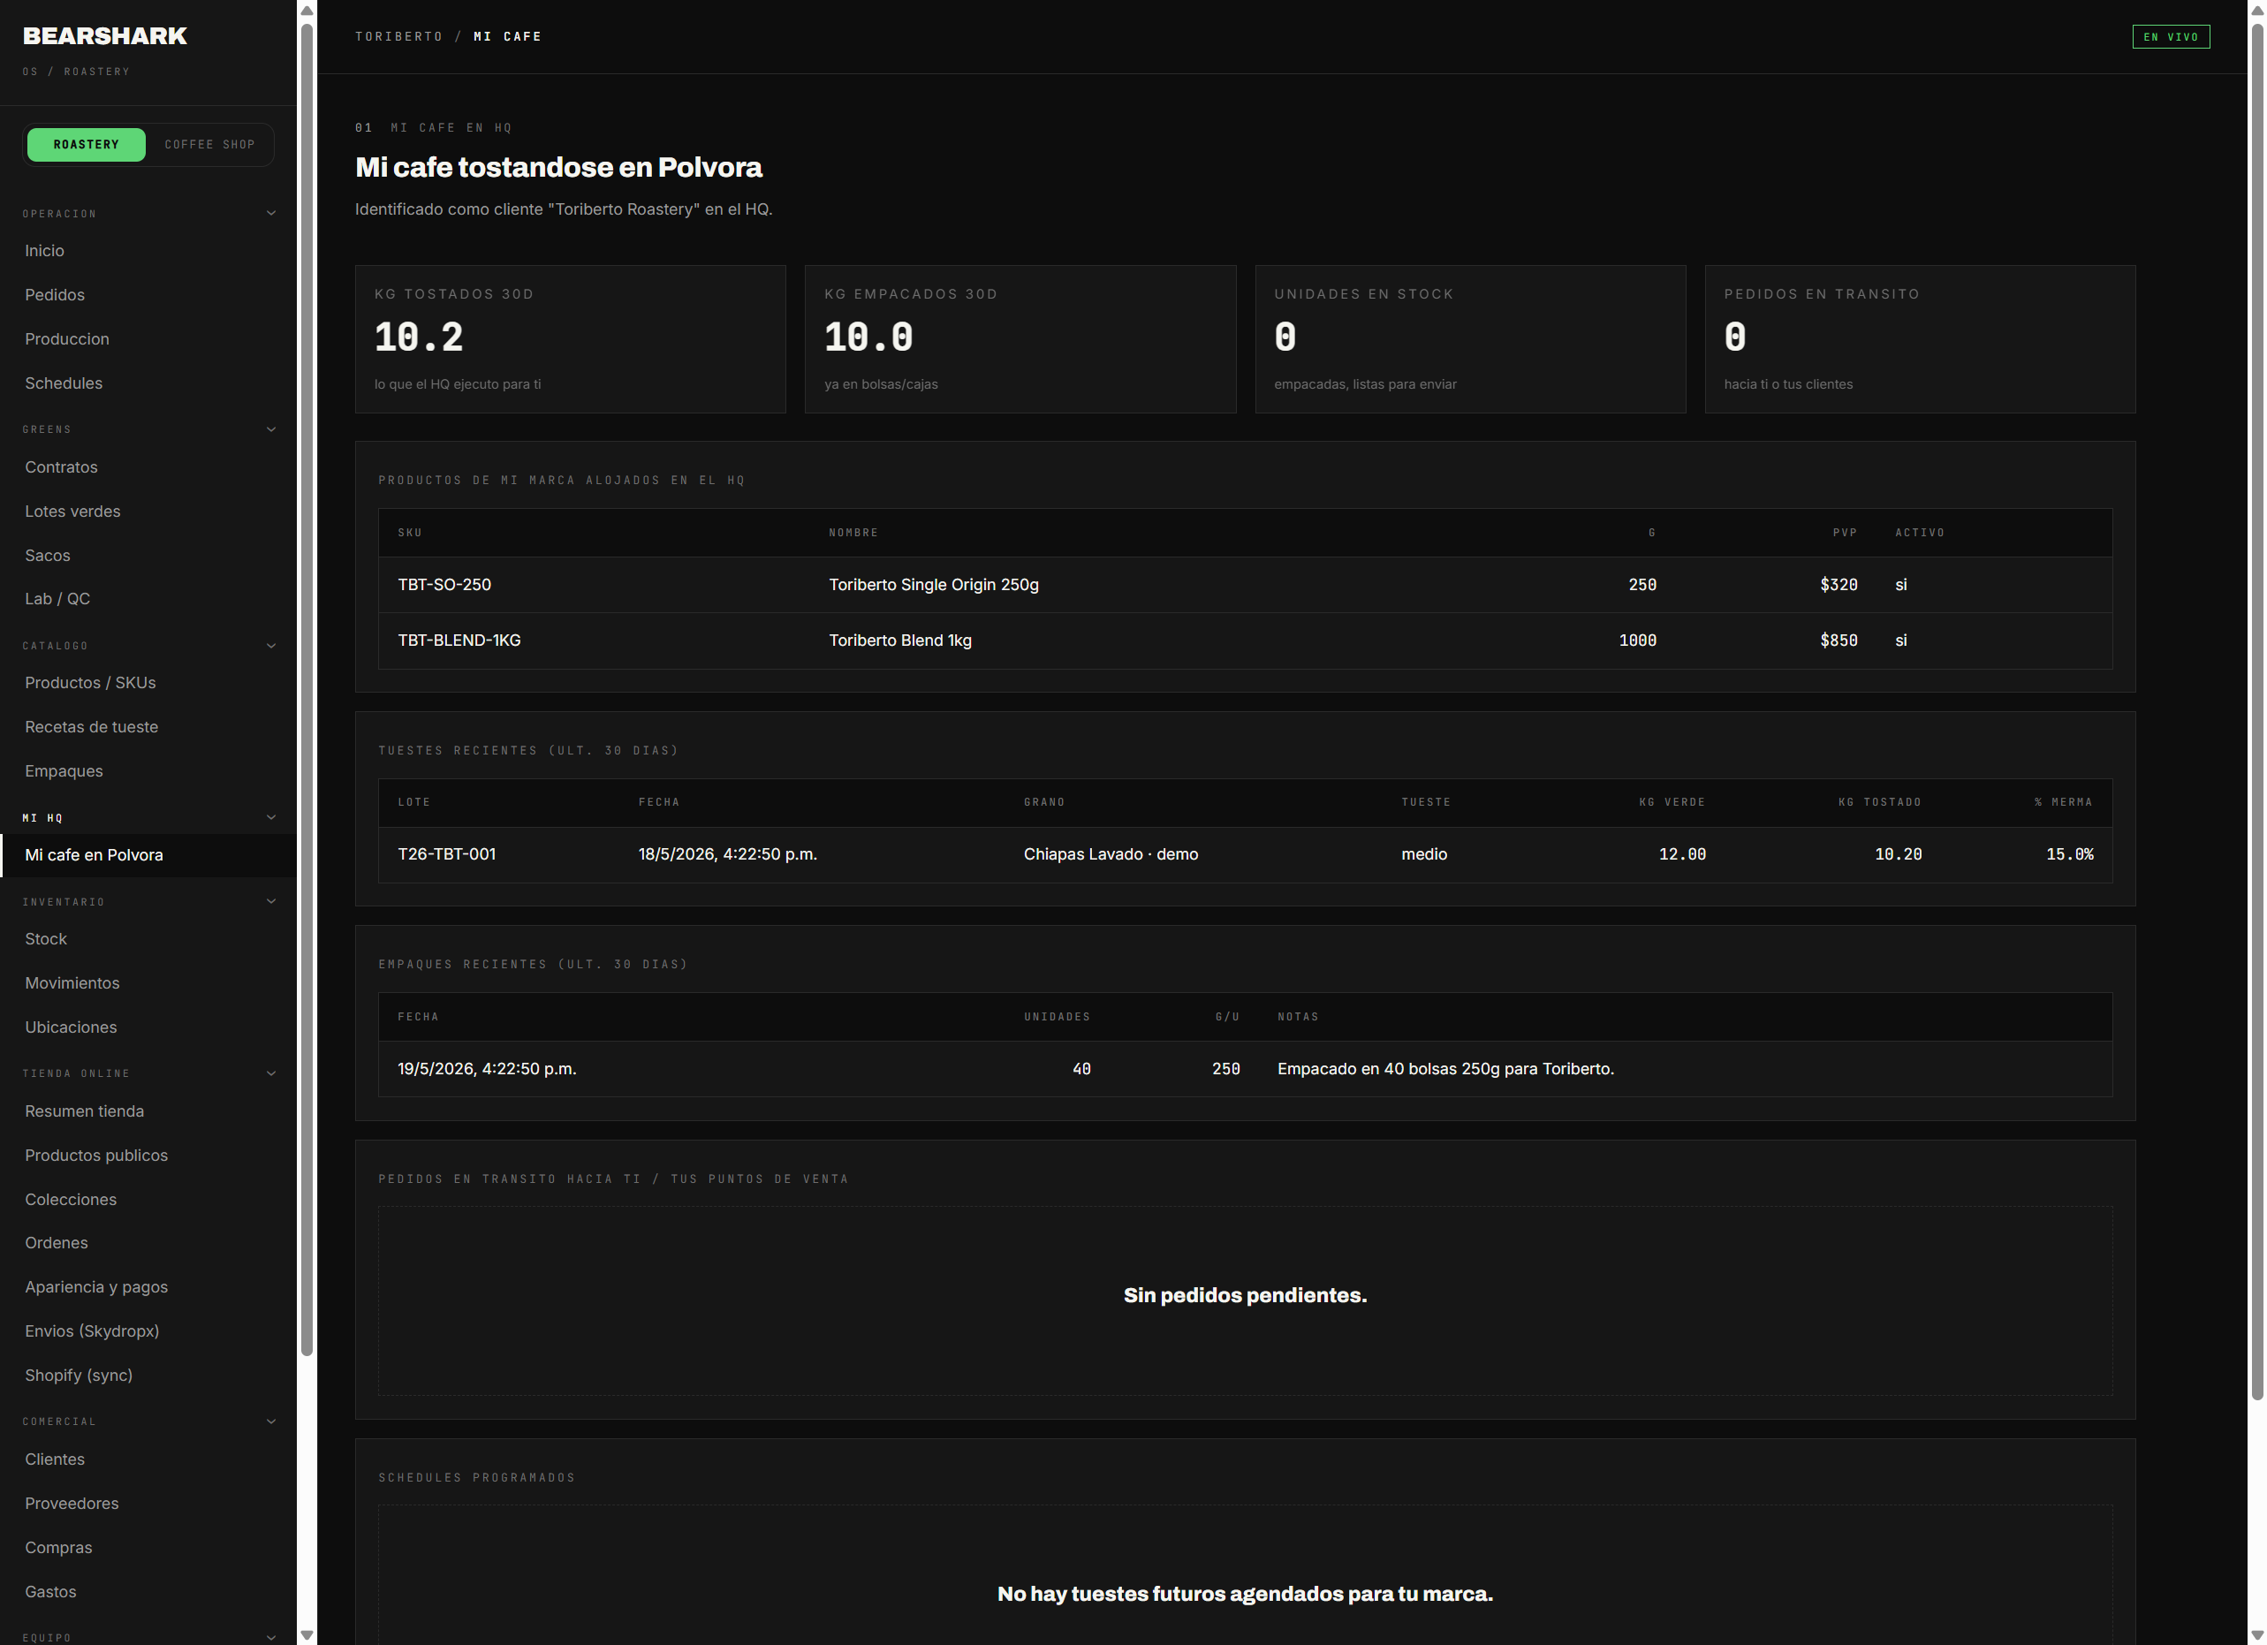
Task: Open Productos / SKUs catalog
Action: (148, 683)
